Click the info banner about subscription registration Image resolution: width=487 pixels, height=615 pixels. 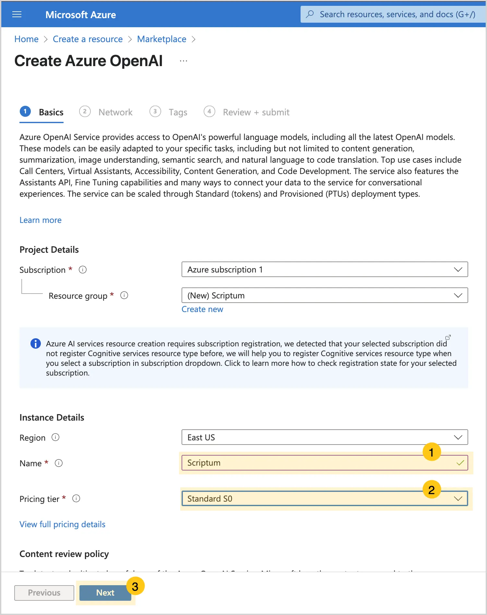(244, 358)
